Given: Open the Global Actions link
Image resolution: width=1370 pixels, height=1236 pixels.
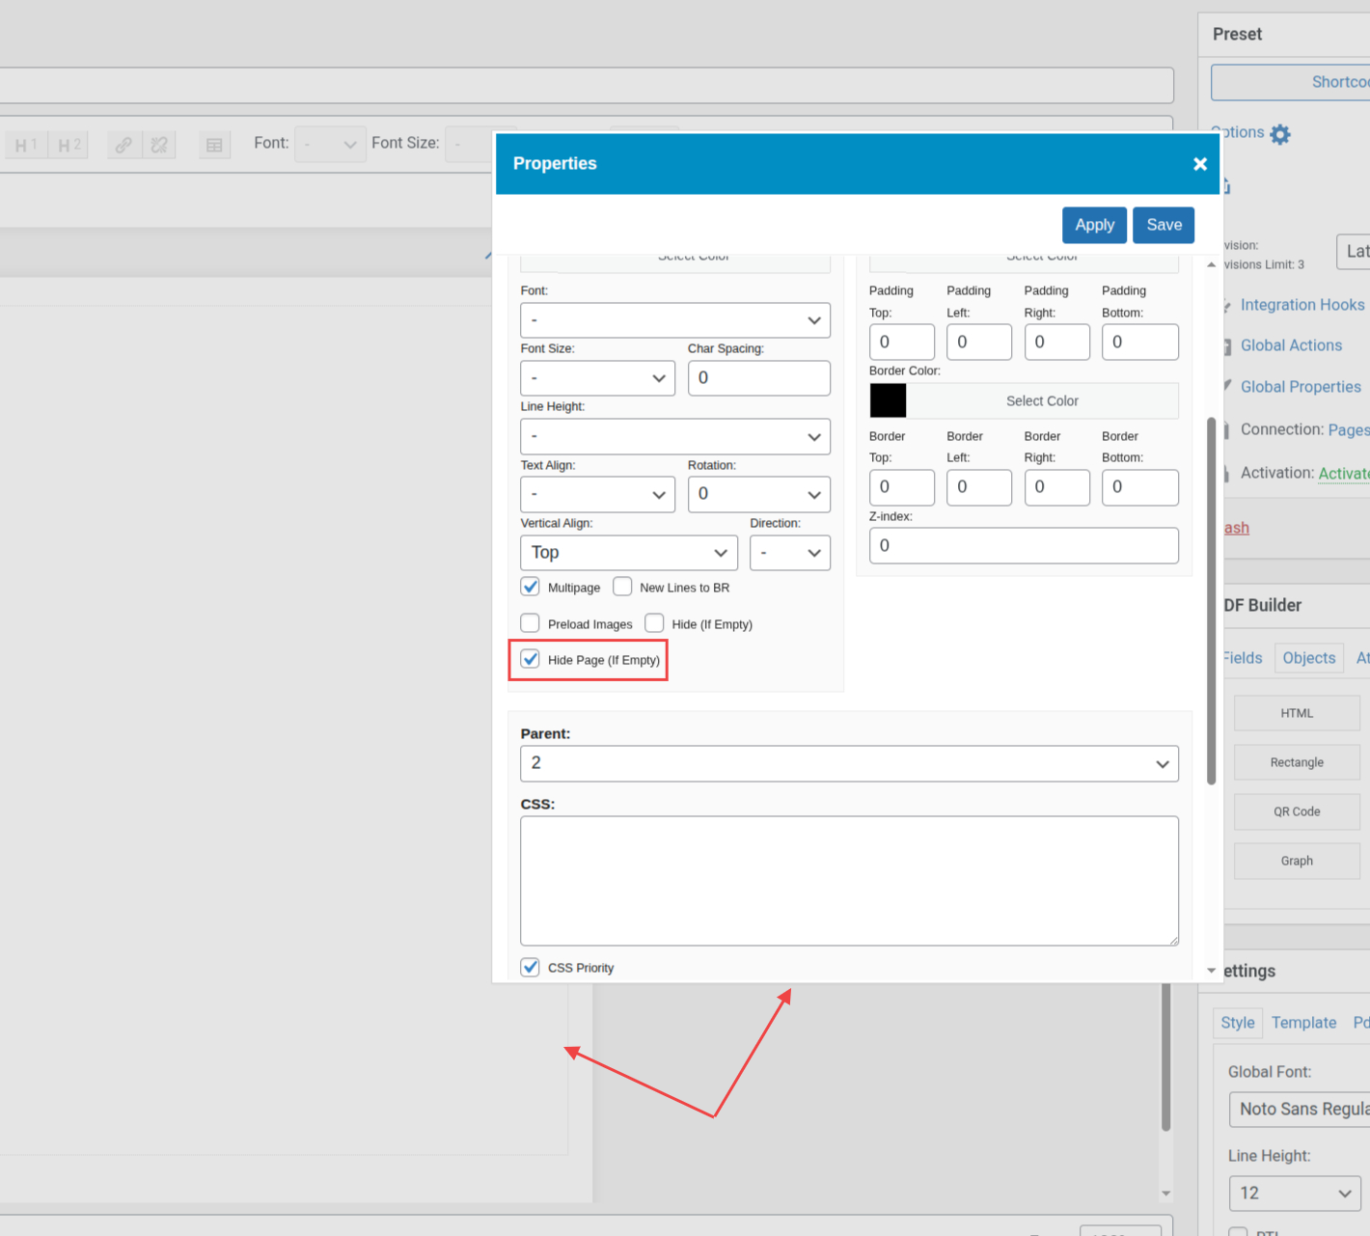Looking at the screenshot, I should [1291, 345].
